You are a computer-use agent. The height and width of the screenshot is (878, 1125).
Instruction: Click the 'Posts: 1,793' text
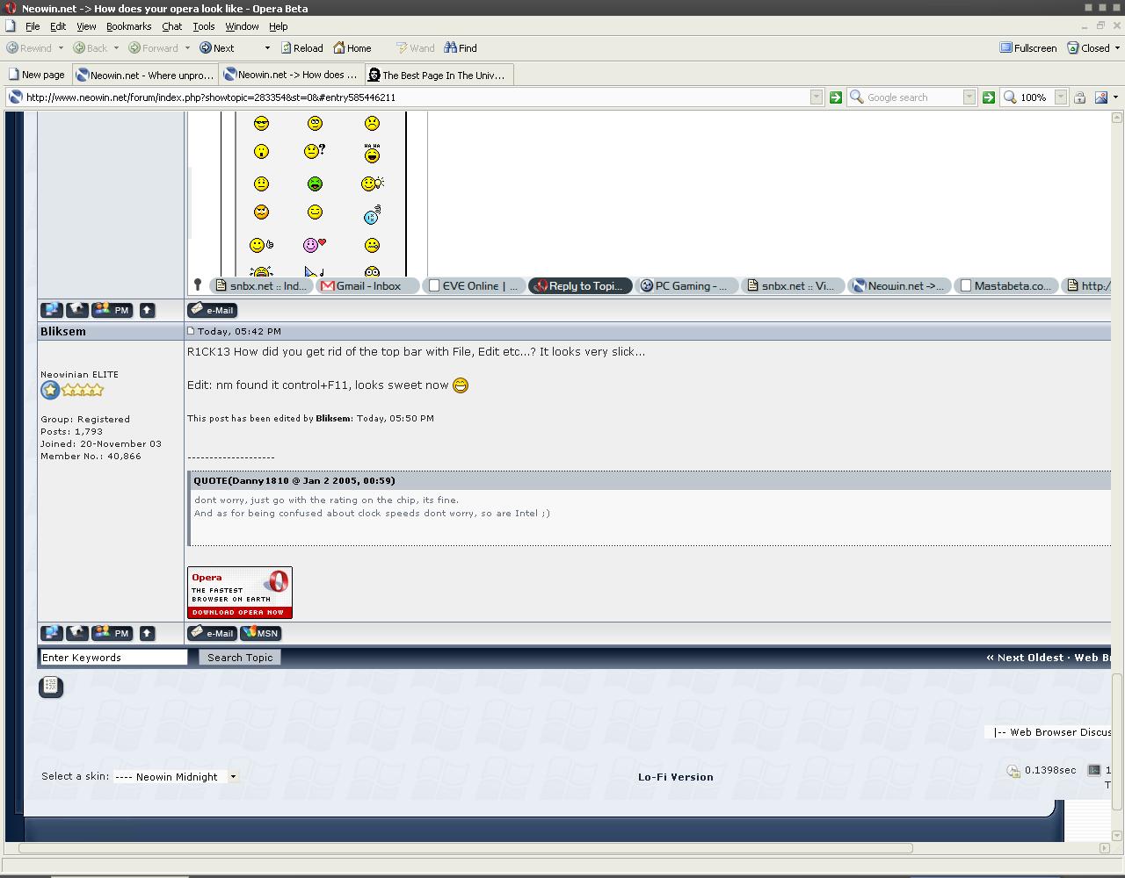[x=72, y=432]
